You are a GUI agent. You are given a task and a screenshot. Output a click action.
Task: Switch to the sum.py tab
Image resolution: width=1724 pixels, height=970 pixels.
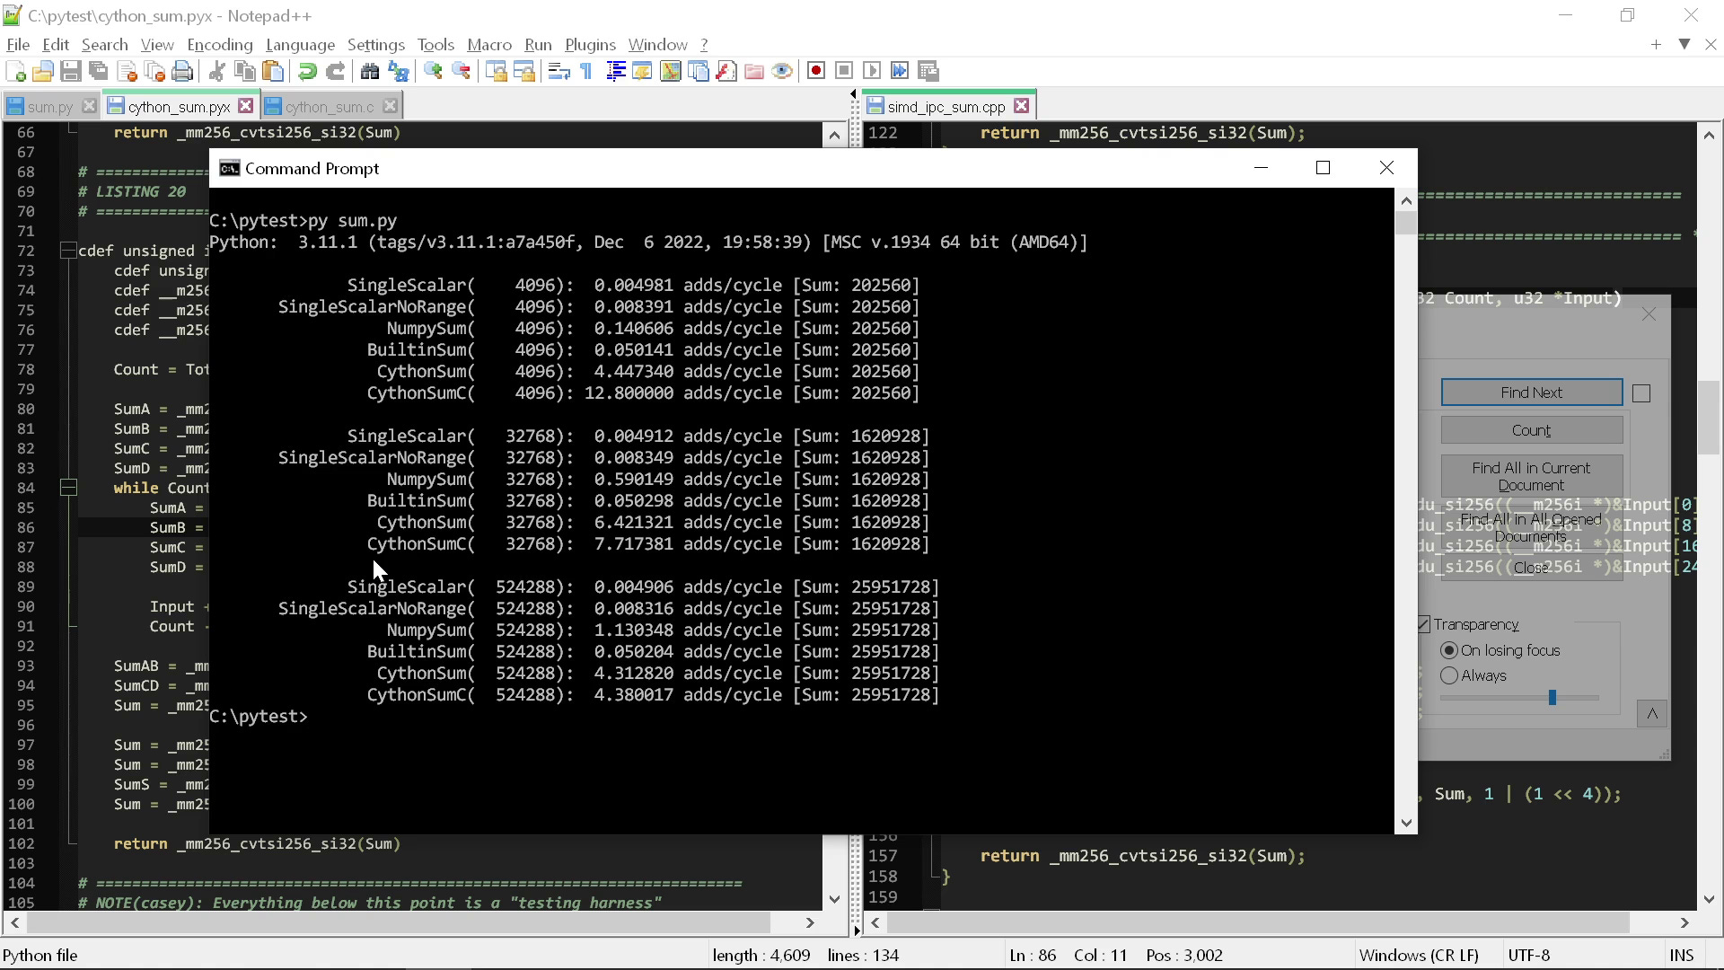(49, 107)
